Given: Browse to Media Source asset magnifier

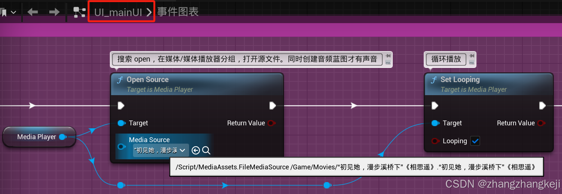Looking at the screenshot, I should point(206,150).
